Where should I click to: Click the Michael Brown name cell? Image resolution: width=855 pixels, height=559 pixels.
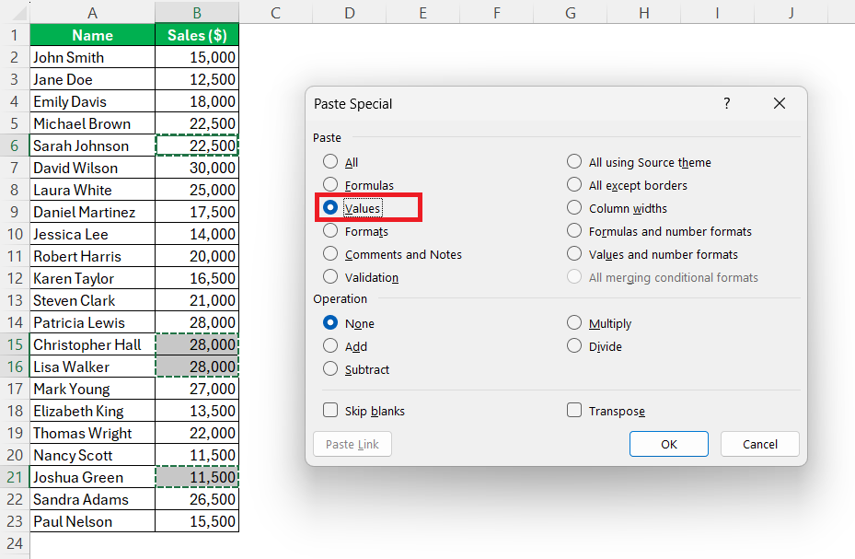click(92, 123)
